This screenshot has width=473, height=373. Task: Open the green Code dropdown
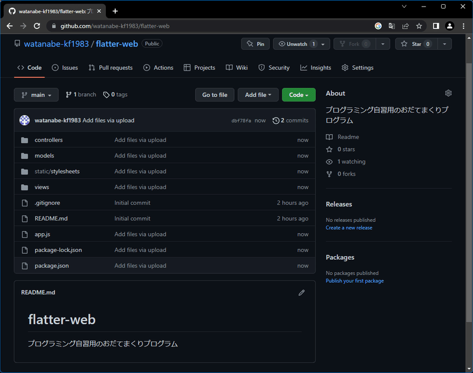coord(299,94)
